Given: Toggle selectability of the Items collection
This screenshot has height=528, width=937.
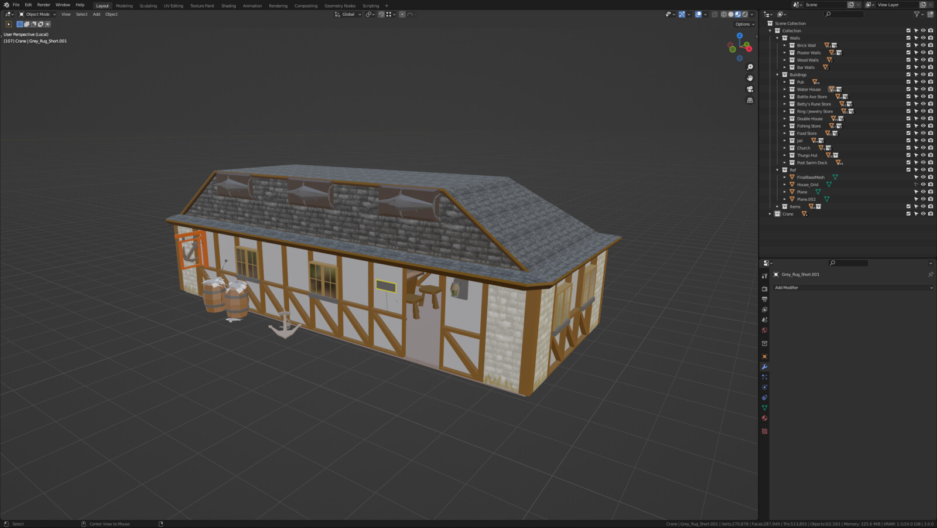Looking at the screenshot, I should pyautogui.click(x=916, y=206).
